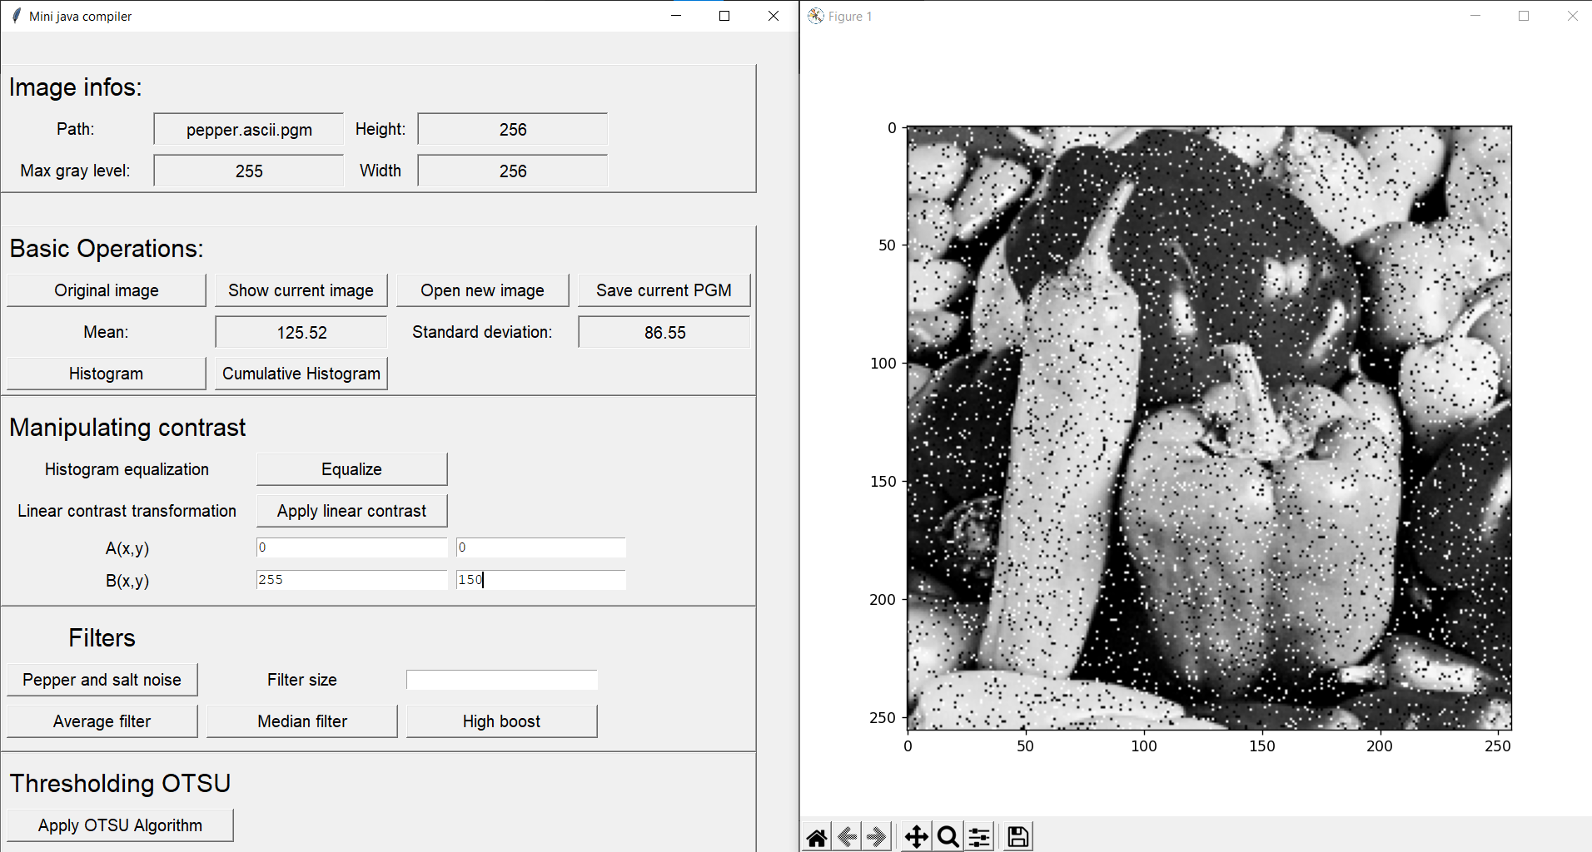Add Pepper and salt noise

[102, 679]
